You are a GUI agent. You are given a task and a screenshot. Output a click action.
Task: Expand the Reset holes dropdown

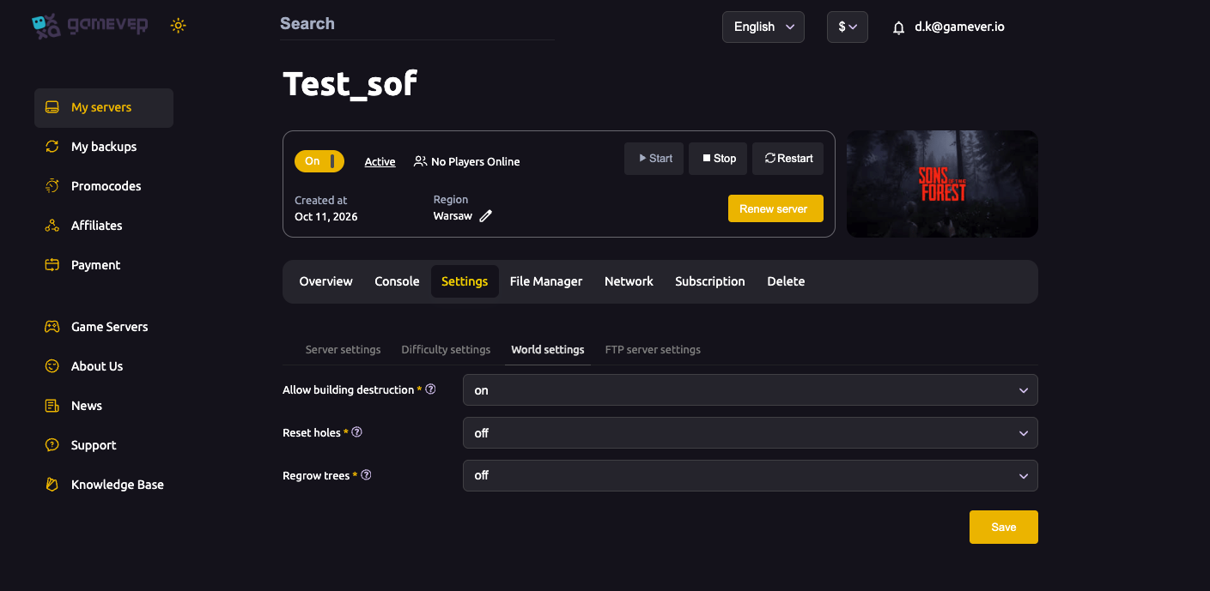(x=751, y=433)
